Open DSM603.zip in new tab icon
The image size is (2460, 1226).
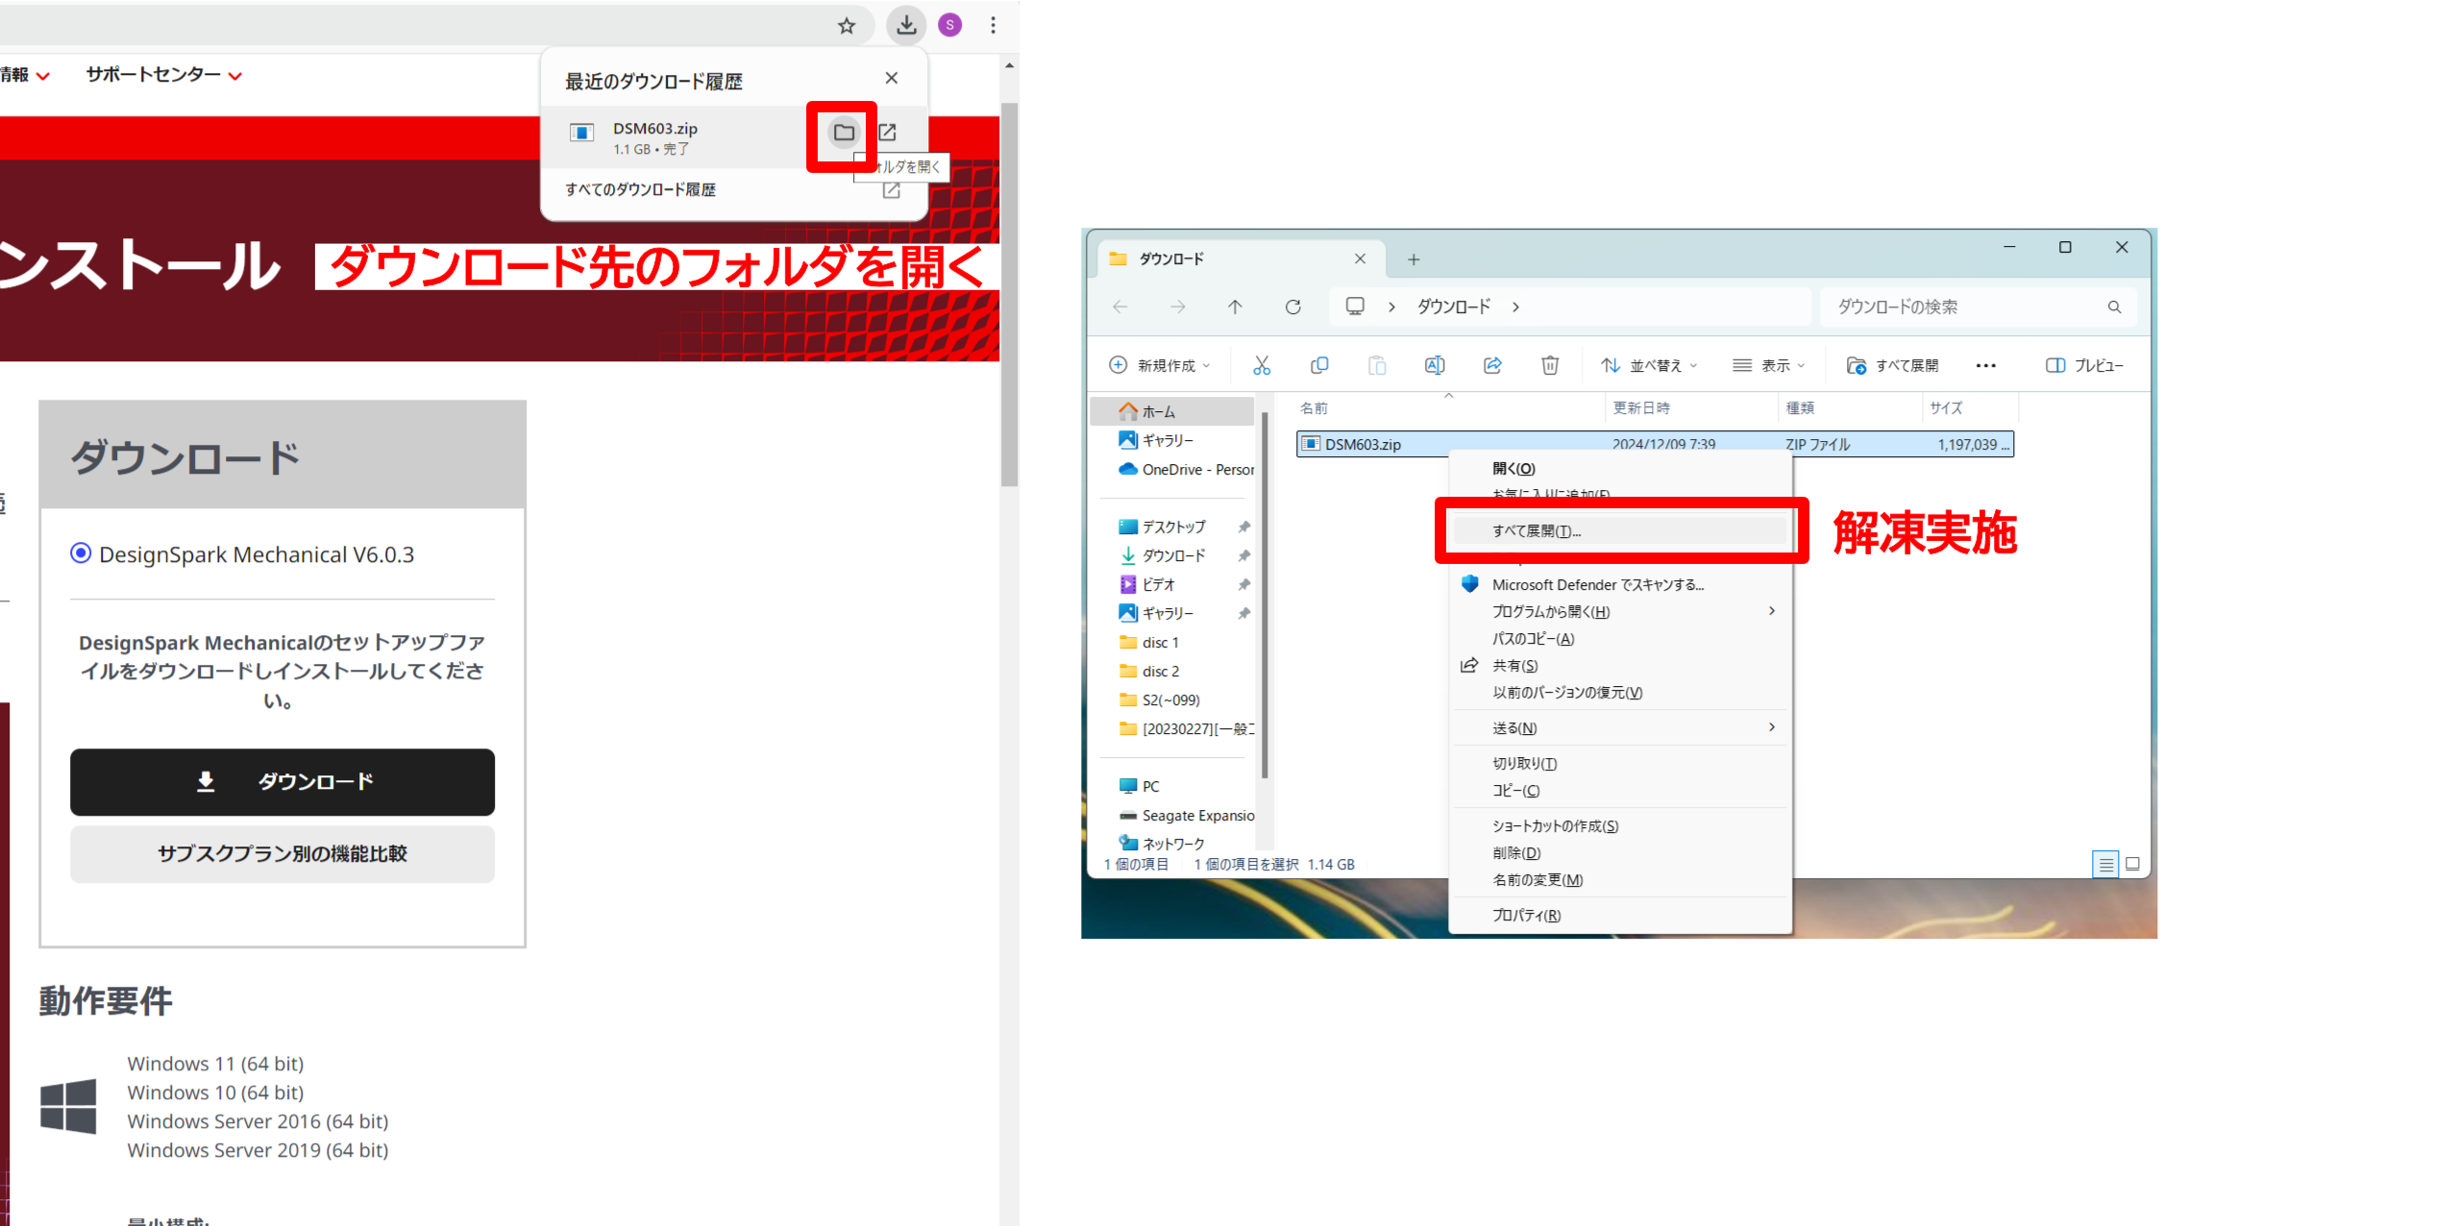[887, 133]
